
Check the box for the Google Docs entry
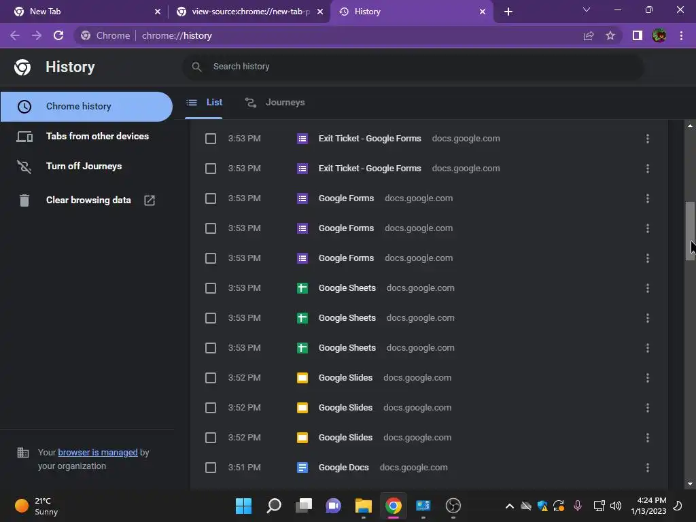tap(211, 468)
